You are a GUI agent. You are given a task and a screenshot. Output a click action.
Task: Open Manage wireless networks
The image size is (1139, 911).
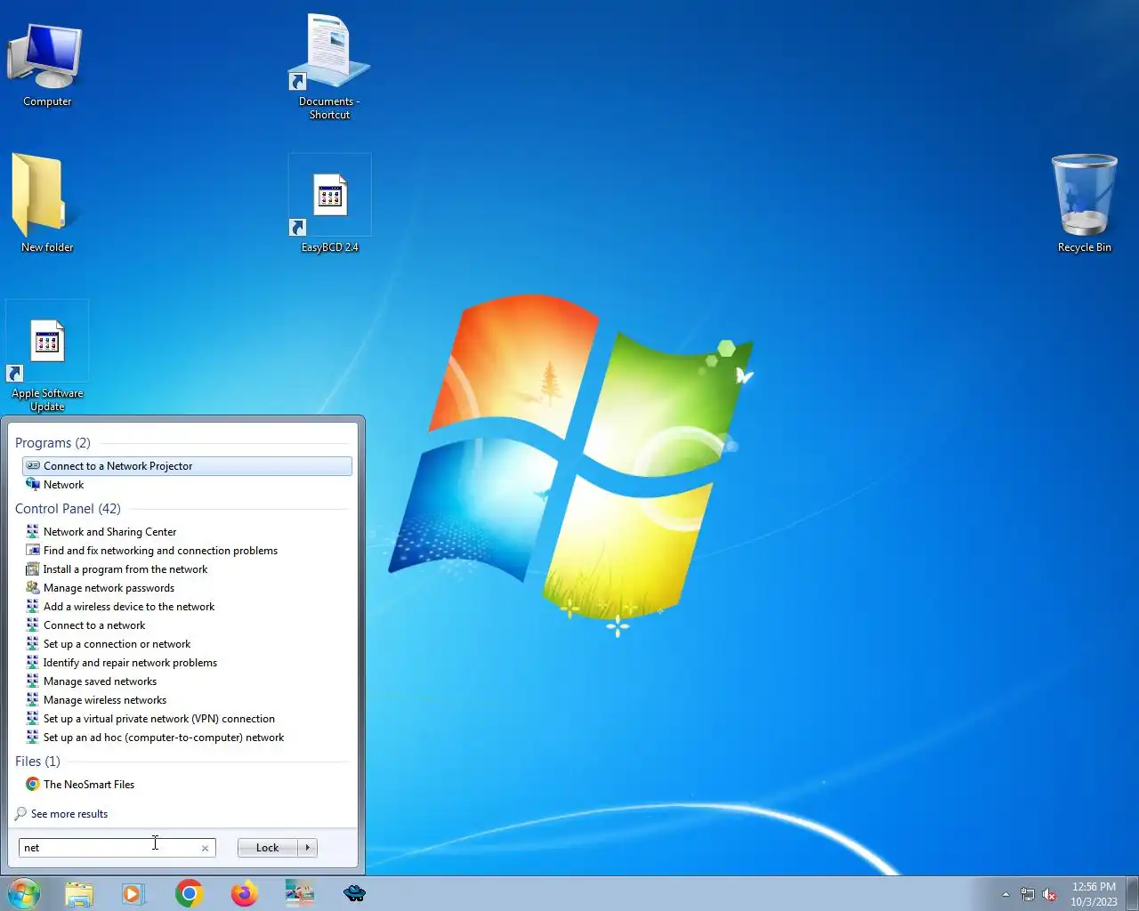click(187, 700)
